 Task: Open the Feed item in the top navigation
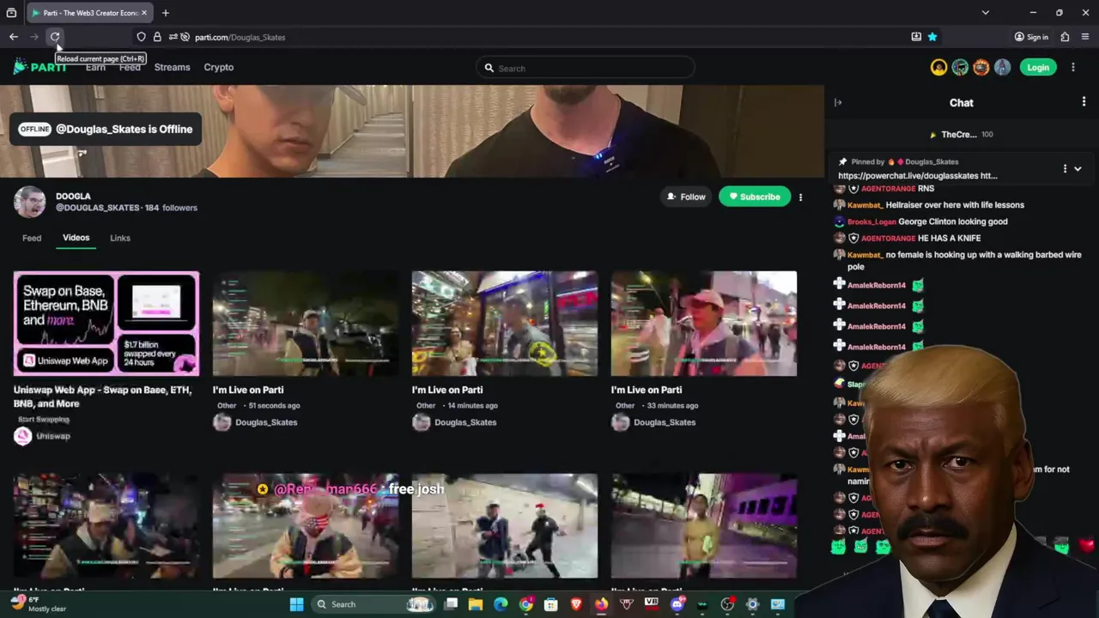130,67
